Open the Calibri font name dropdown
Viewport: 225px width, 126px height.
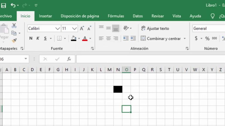point(57,28)
